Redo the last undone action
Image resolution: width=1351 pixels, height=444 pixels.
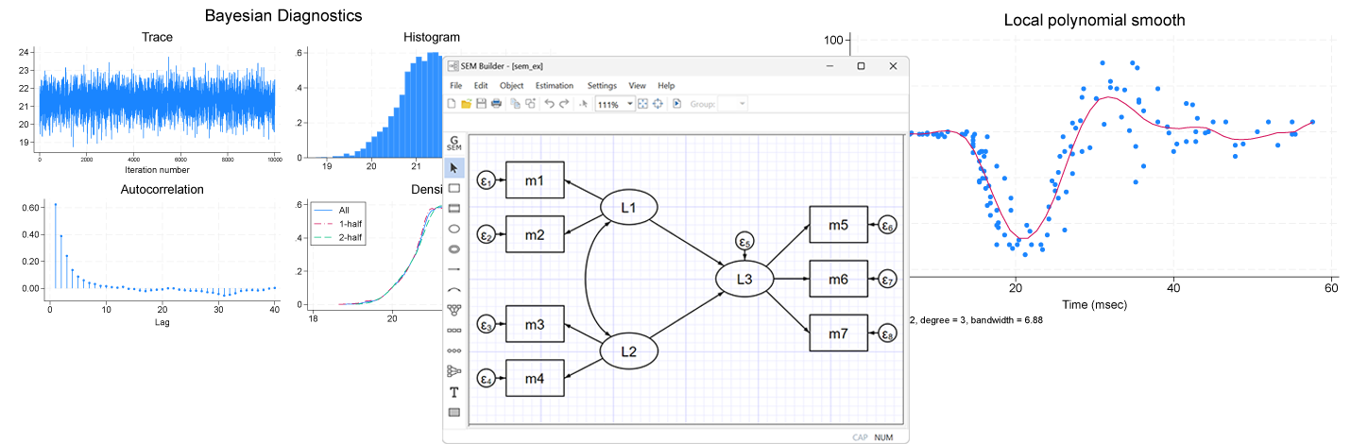point(564,103)
